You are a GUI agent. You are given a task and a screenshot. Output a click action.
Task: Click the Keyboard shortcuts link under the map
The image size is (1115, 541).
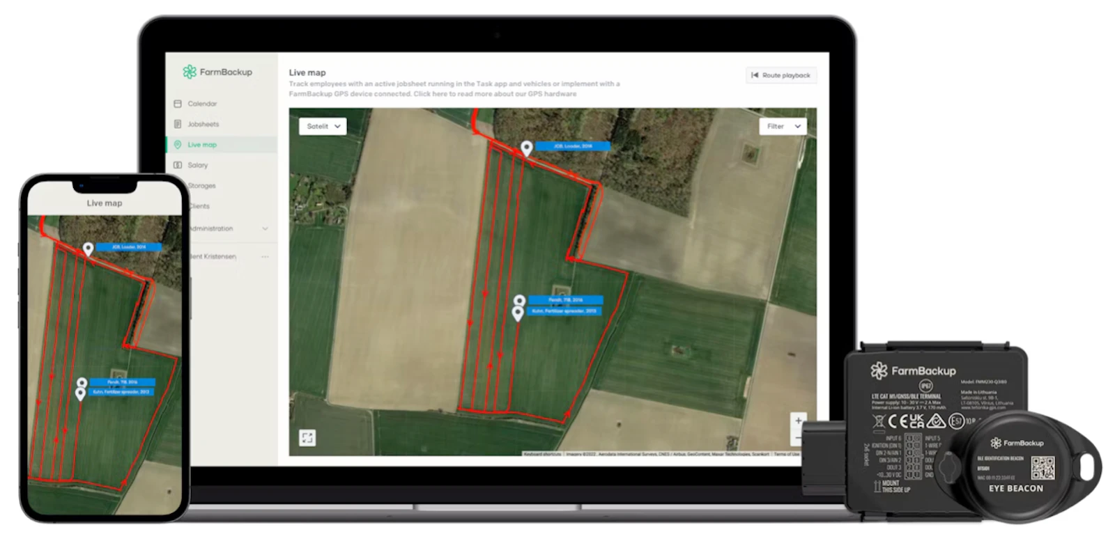click(543, 454)
